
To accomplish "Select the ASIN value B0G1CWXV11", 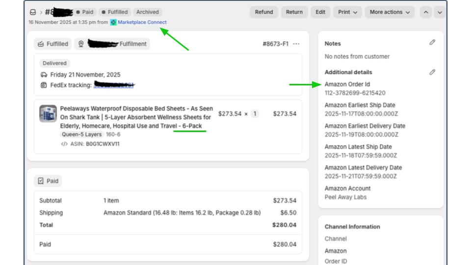I will pyautogui.click(x=103, y=144).
